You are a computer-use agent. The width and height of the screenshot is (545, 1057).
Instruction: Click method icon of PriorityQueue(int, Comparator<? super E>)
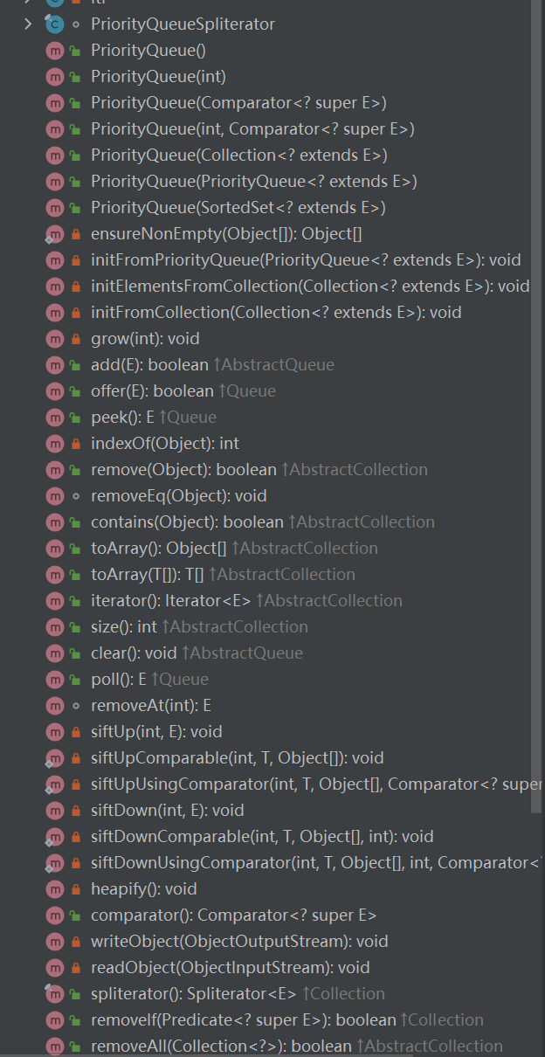click(x=55, y=129)
